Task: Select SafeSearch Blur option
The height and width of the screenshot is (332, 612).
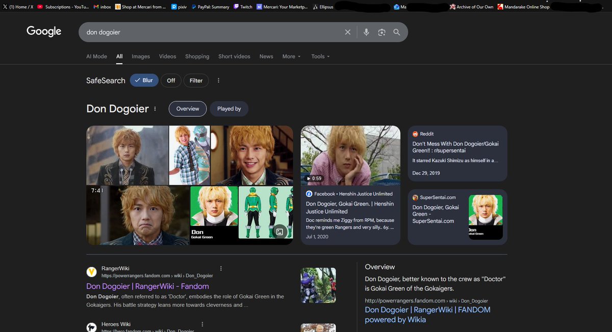Action: pos(144,81)
